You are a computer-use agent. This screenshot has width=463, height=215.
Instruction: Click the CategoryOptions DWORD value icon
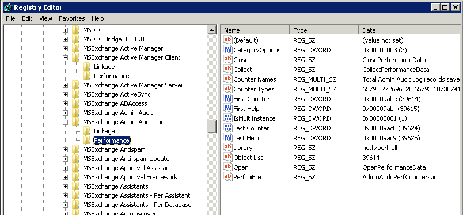click(227, 49)
